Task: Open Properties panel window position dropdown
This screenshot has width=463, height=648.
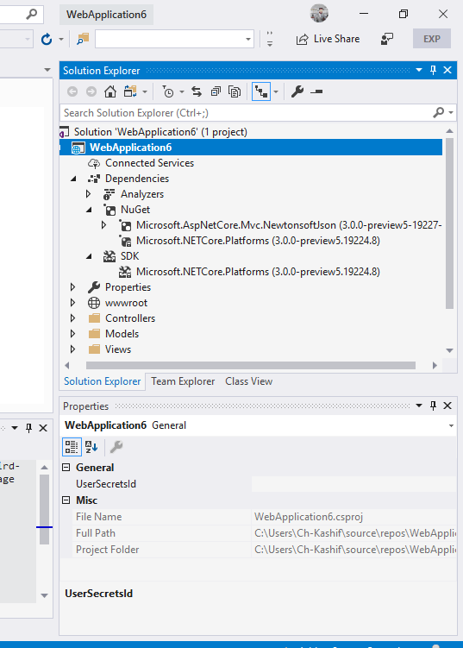Action: [x=419, y=406]
